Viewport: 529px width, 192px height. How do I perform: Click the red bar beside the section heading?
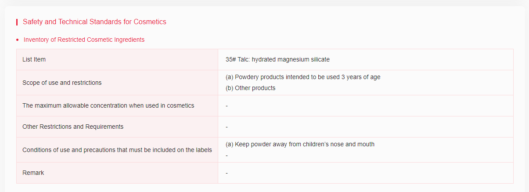pos(17,22)
